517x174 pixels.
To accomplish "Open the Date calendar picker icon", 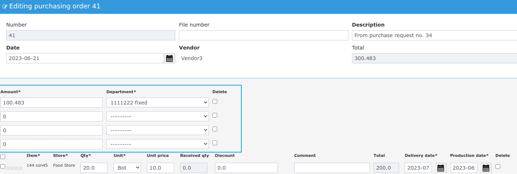I will 169,58.
